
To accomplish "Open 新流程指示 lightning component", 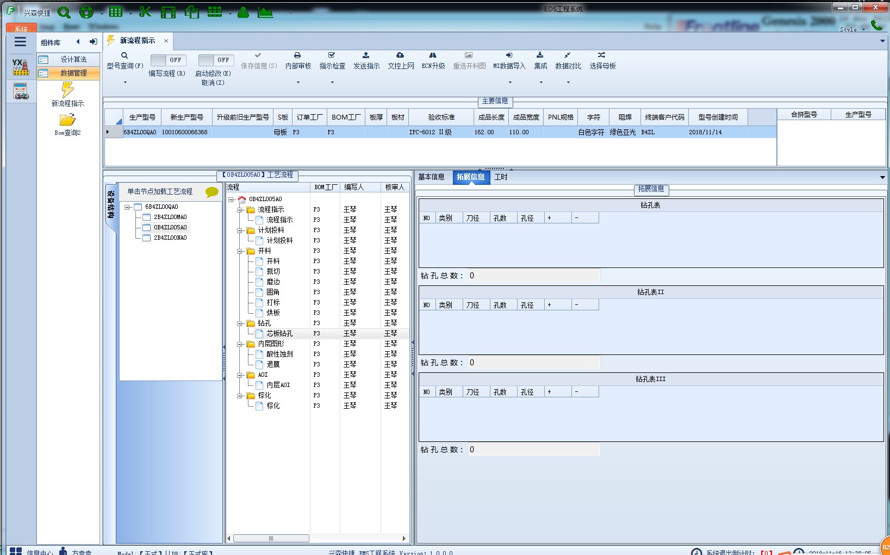I will pyautogui.click(x=67, y=94).
